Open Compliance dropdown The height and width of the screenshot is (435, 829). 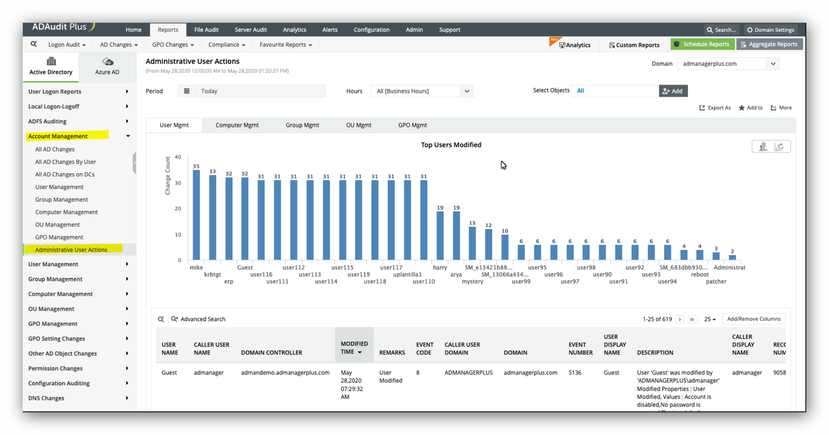click(x=226, y=44)
